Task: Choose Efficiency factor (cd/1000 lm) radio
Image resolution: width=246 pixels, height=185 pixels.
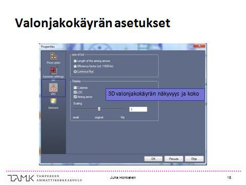Action: 75,66
